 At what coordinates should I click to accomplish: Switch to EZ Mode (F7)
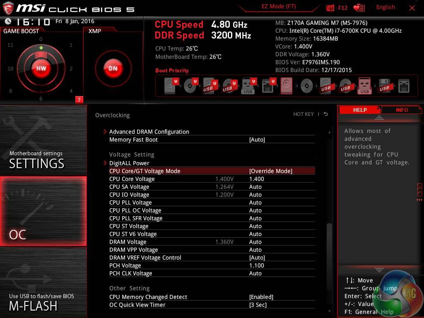[279, 6]
